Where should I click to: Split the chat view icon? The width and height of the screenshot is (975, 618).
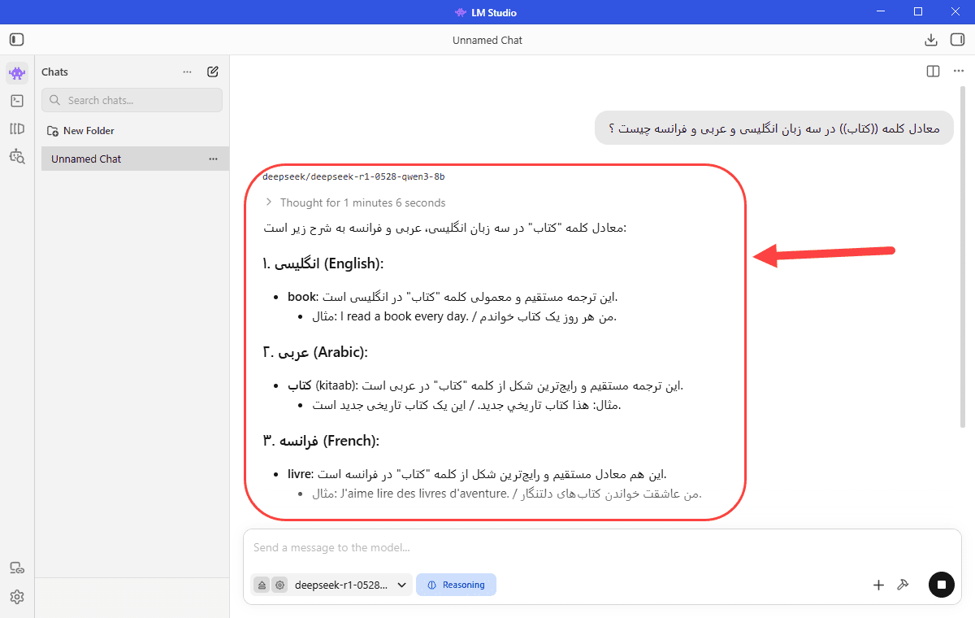(933, 72)
